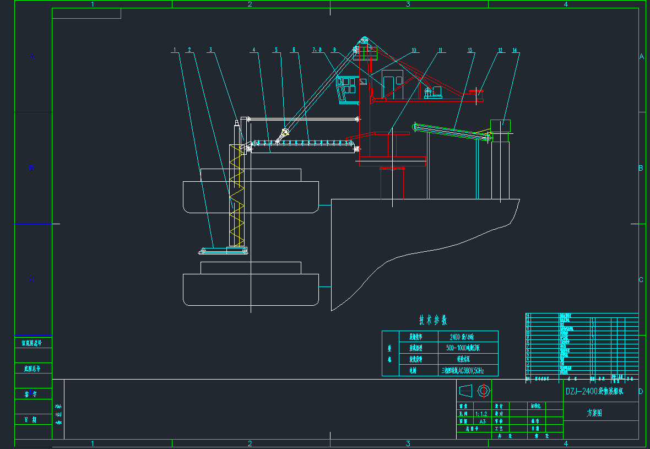Viewport: 650px width, 449px height.
Task: Select the A3 sheet size cell
Action: pos(483,420)
